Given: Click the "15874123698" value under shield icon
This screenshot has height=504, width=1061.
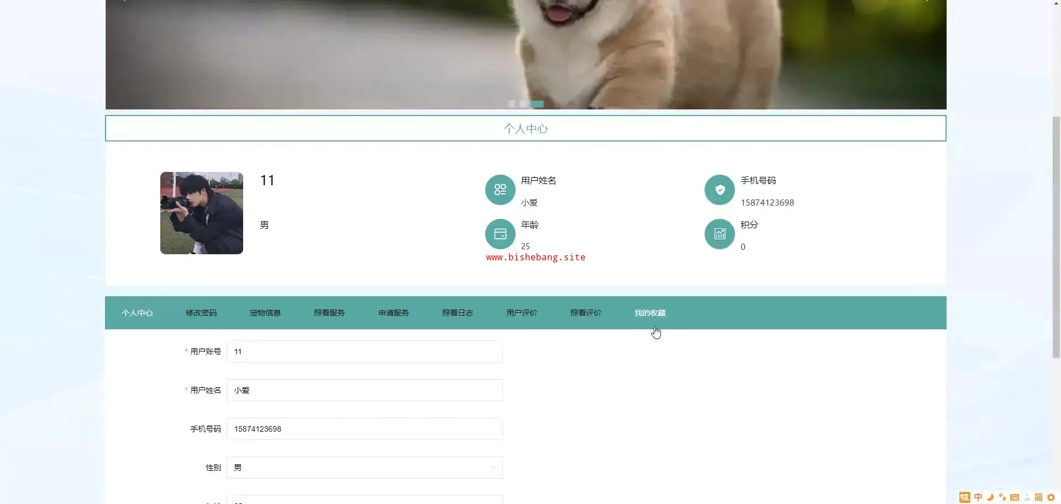Looking at the screenshot, I should click(767, 203).
